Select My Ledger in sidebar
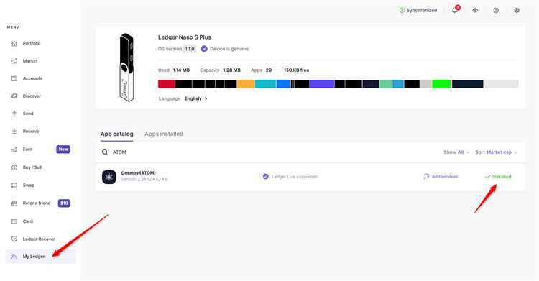 40,257
